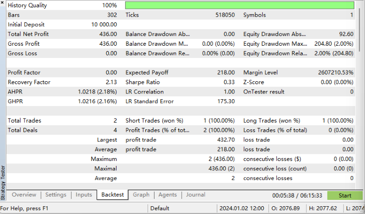Open the Inputs tab
The width and height of the screenshot is (365, 214).
coord(83,195)
